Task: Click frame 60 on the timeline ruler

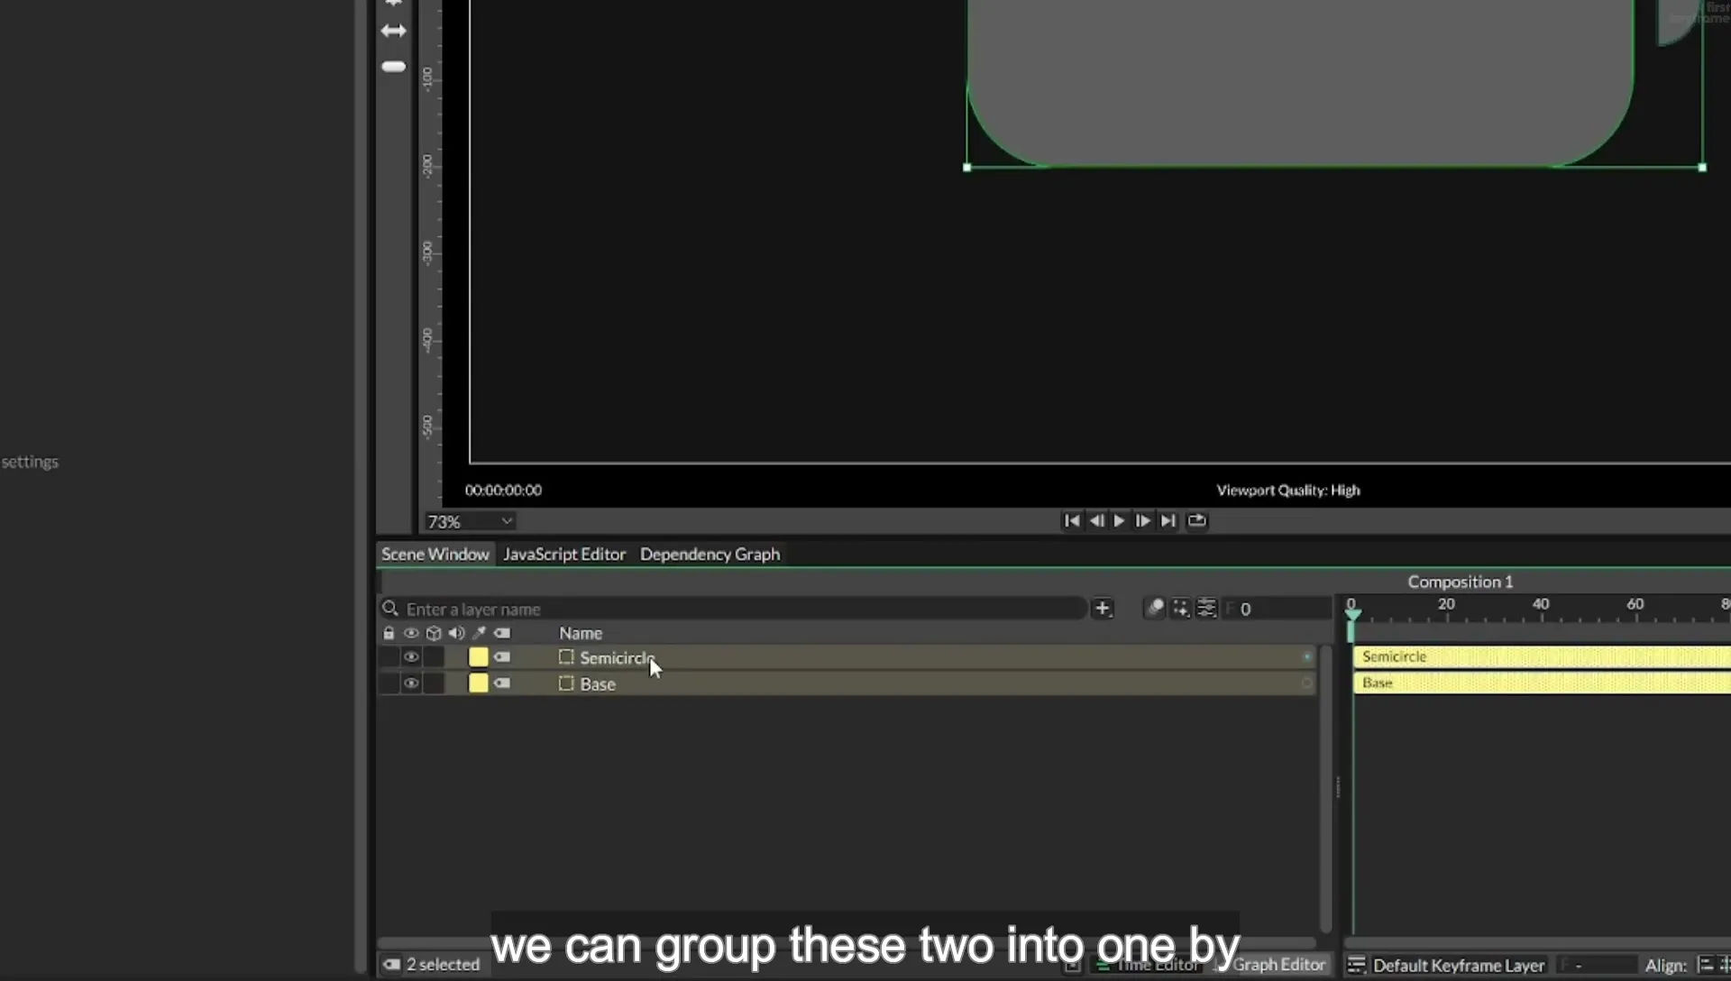Action: point(1635,605)
